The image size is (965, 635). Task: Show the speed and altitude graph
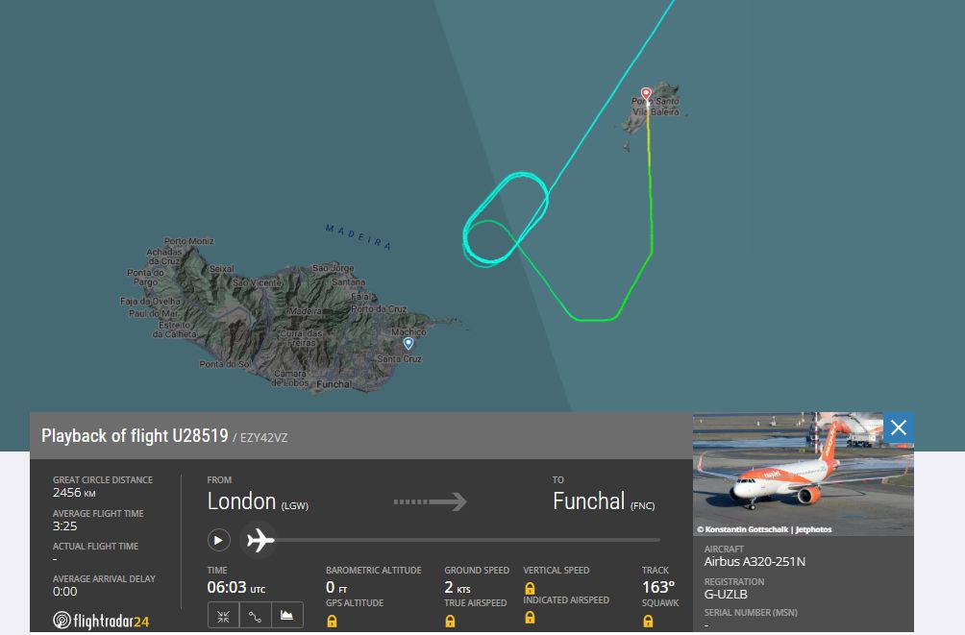(286, 616)
